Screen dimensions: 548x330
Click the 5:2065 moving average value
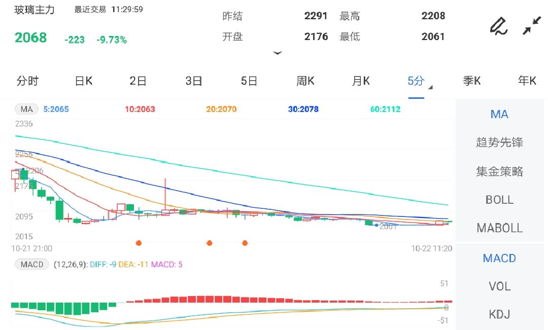click(x=56, y=109)
